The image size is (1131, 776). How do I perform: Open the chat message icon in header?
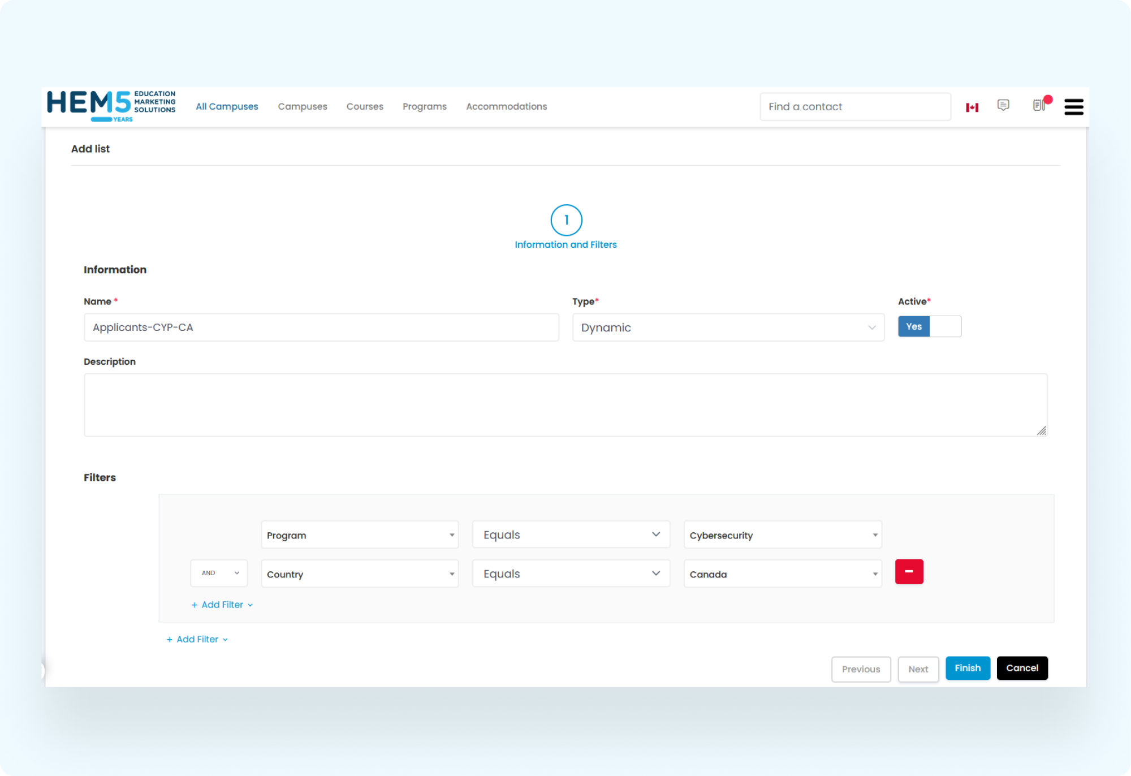pyautogui.click(x=1004, y=106)
